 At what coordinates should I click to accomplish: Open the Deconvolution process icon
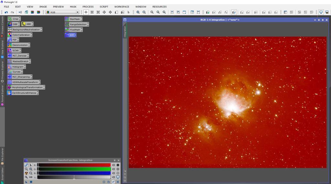pos(20,45)
